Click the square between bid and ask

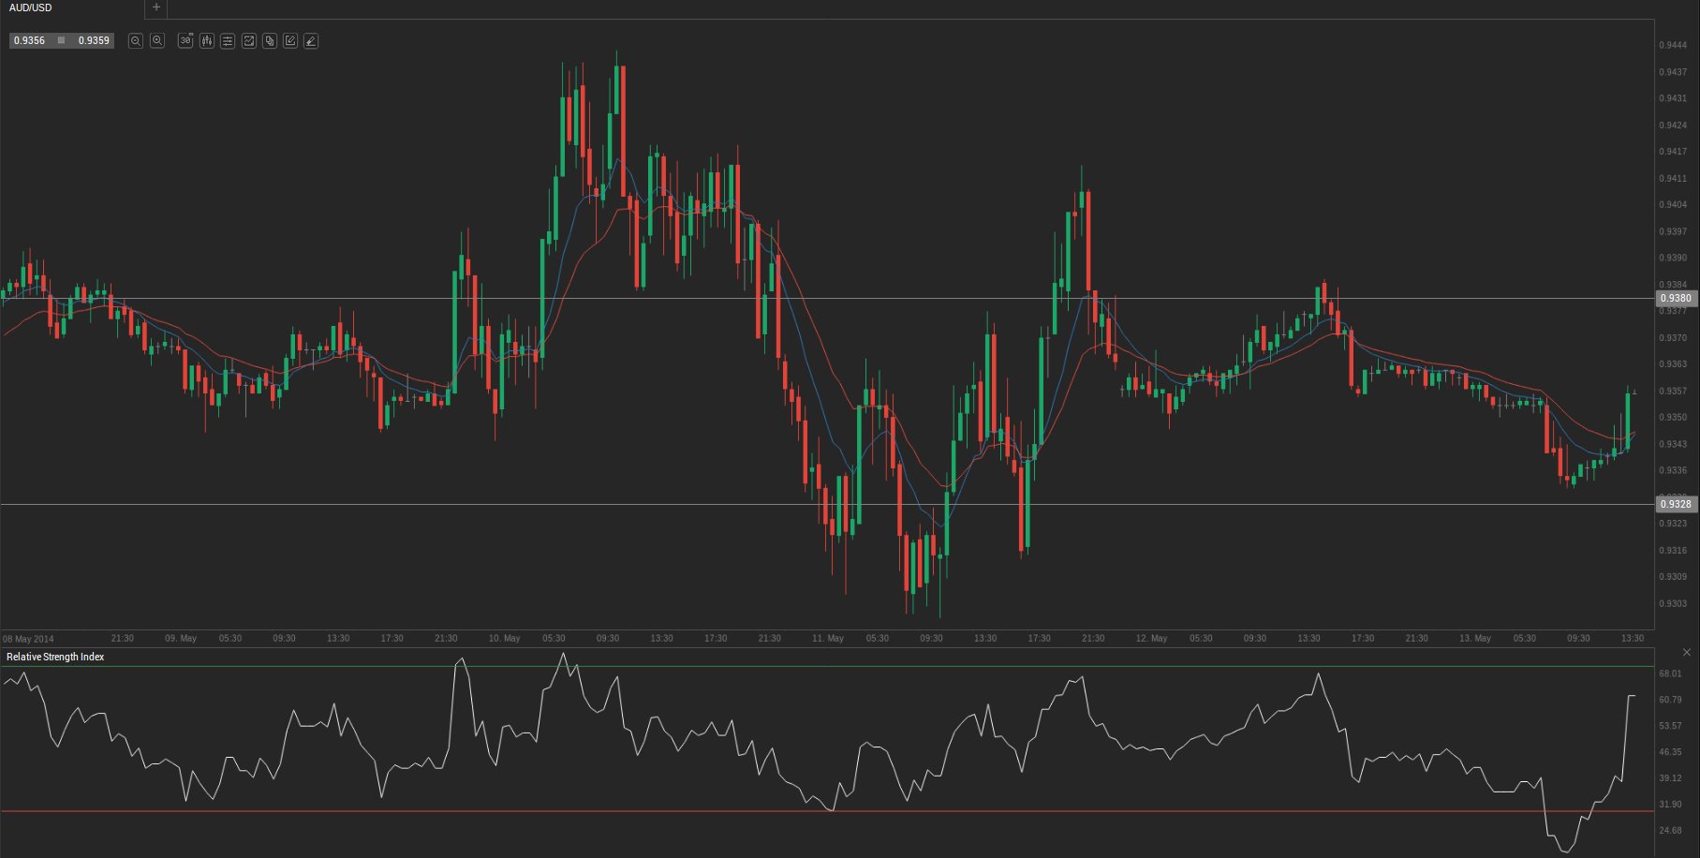(x=62, y=41)
